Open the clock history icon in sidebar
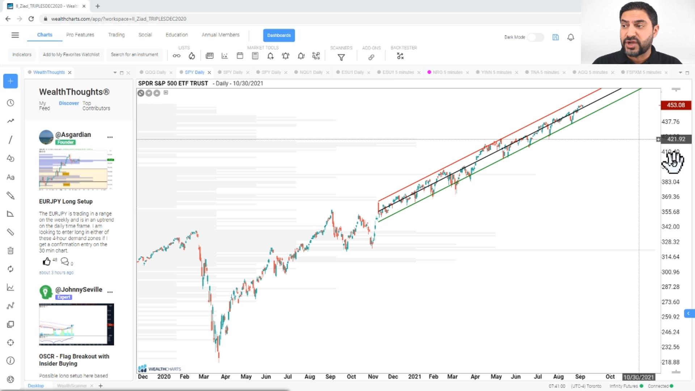695x391 pixels. point(10,103)
